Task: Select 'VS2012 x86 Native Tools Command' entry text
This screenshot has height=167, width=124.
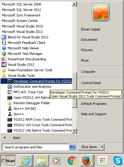Action: point(43,130)
